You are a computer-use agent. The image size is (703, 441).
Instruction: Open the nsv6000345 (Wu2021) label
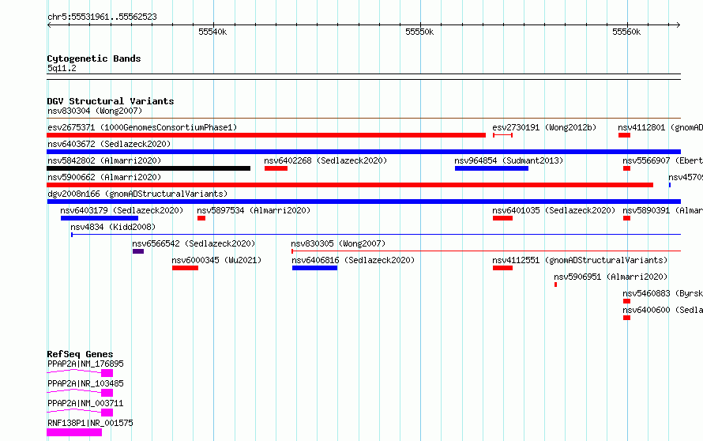216,260
